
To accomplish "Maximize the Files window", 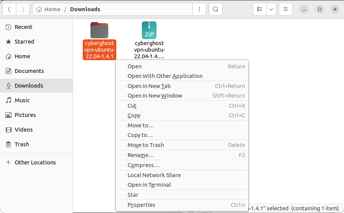I will click(x=320, y=9).
